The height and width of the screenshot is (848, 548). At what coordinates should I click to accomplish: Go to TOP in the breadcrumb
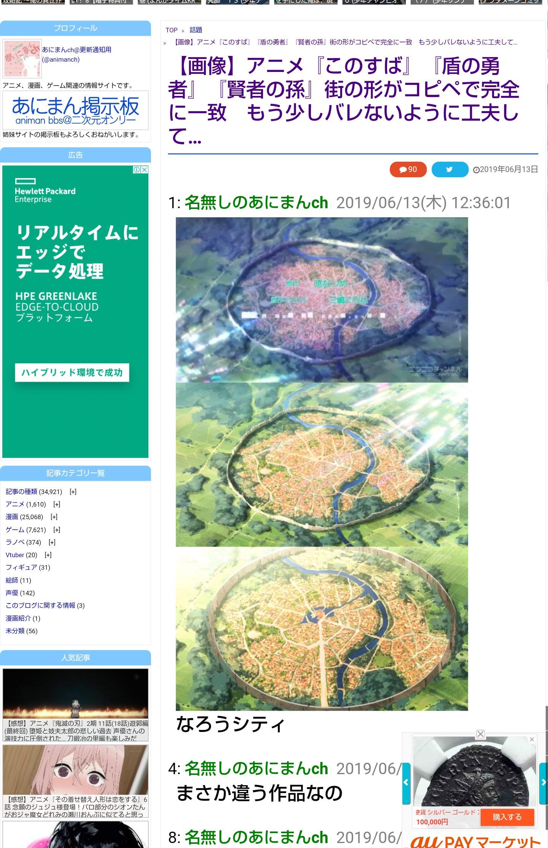pyautogui.click(x=171, y=30)
